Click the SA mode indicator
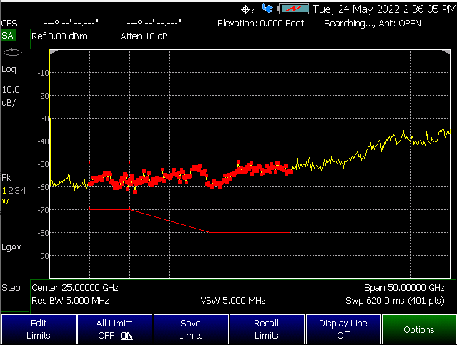This screenshot has height=345, width=457. 8,36
